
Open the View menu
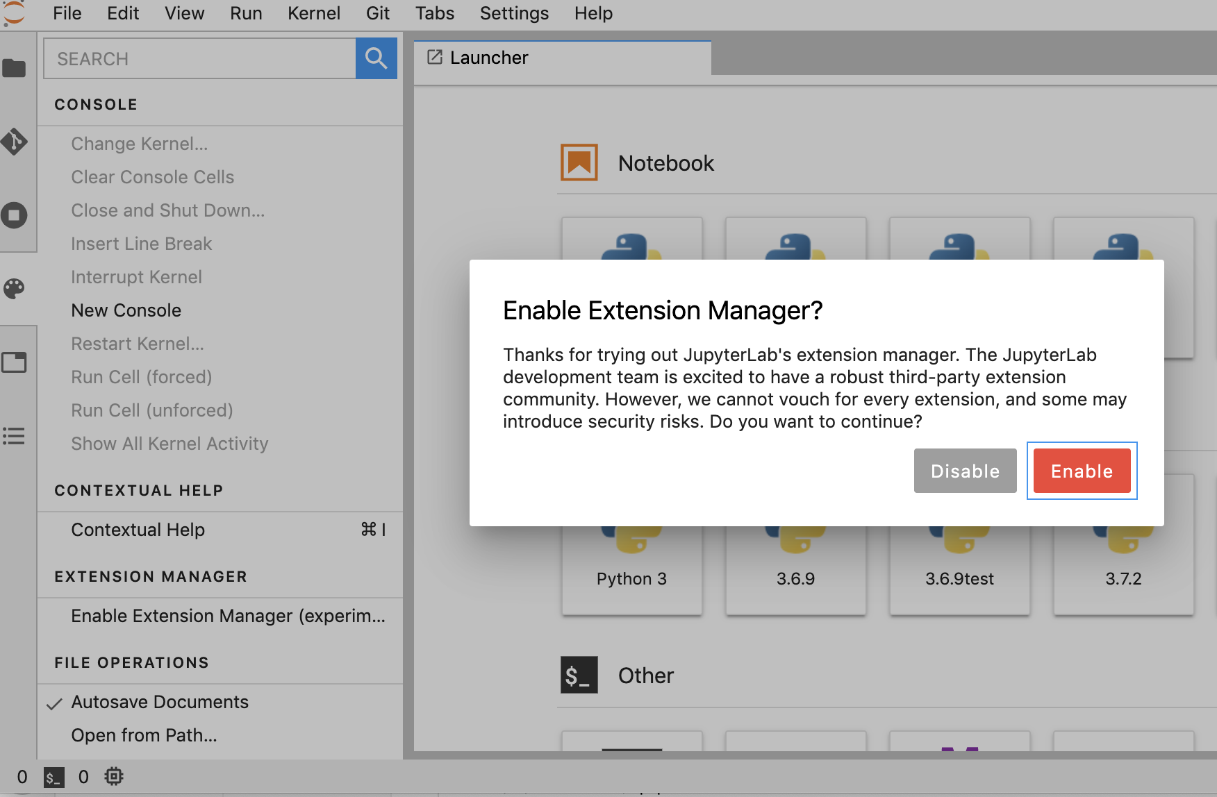(x=184, y=13)
